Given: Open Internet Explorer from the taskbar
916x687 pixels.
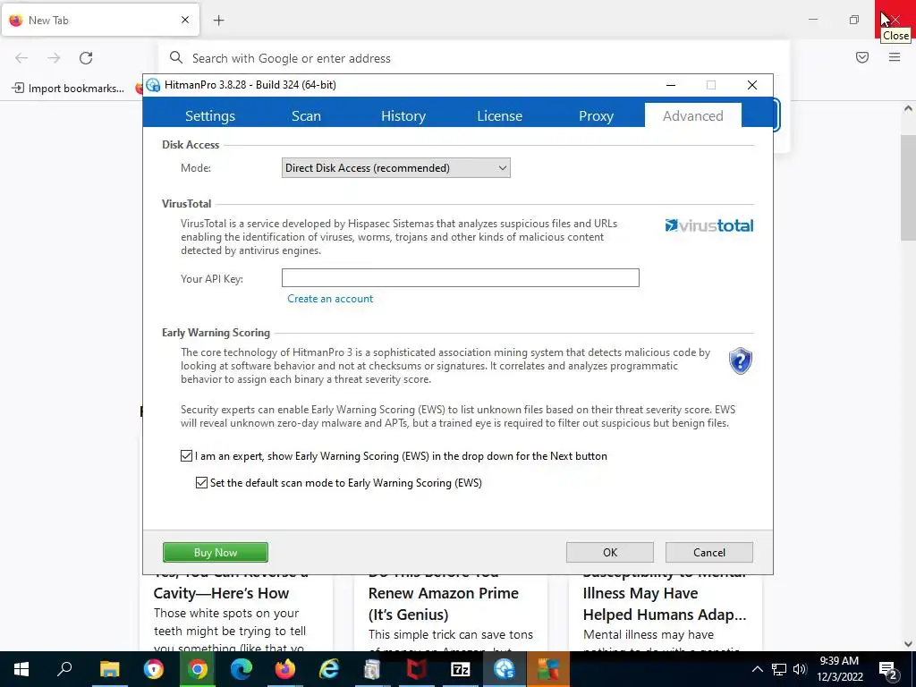Looking at the screenshot, I should click(329, 669).
